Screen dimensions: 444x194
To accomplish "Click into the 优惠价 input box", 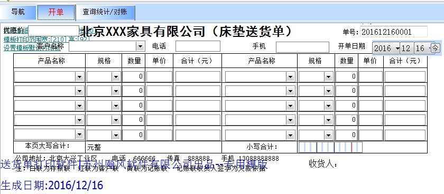I will (53, 30).
